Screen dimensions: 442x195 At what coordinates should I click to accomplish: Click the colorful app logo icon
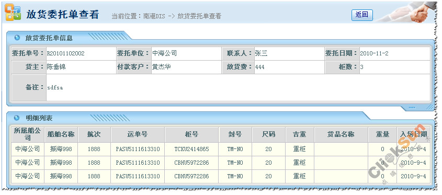[13, 13]
